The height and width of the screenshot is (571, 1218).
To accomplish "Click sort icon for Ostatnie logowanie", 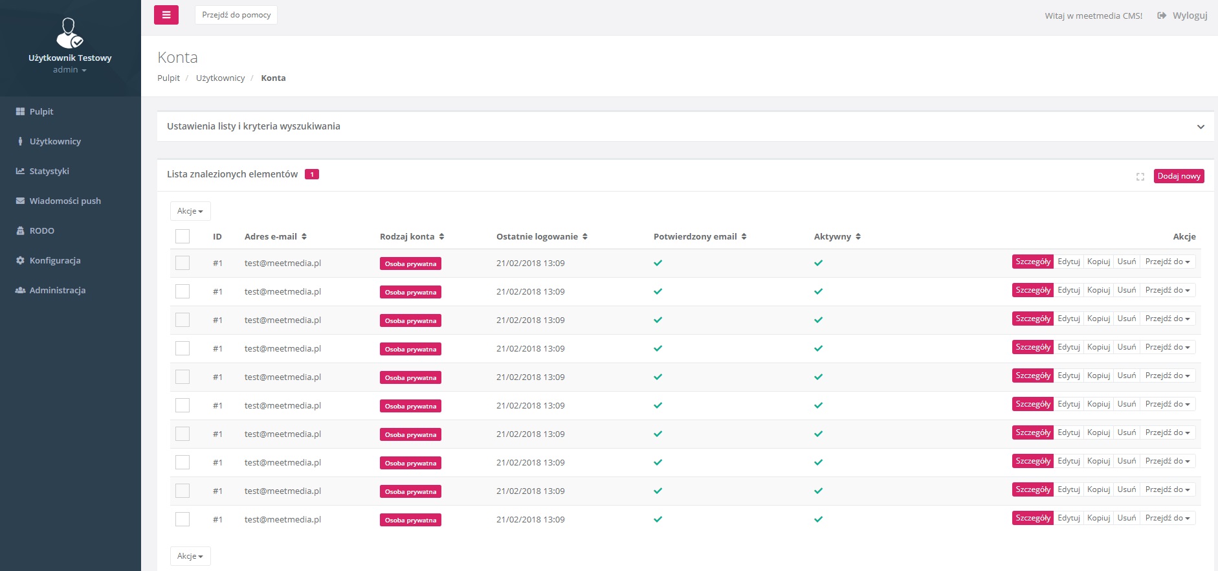I will pyautogui.click(x=585, y=237).
